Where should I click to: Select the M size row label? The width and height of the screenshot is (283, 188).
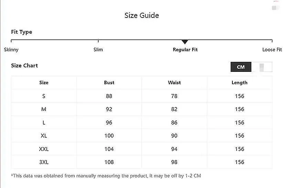coord(44,109)
